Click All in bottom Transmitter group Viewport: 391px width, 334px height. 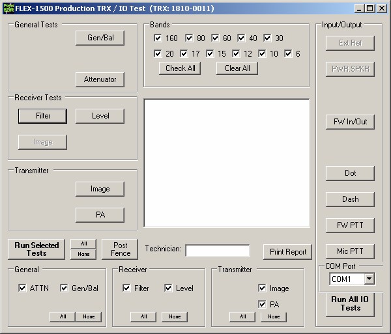pos(242,317)
